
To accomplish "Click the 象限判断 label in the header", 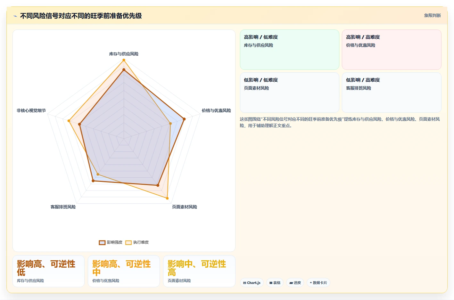I will pyautogui.click(x=432, y=15).
